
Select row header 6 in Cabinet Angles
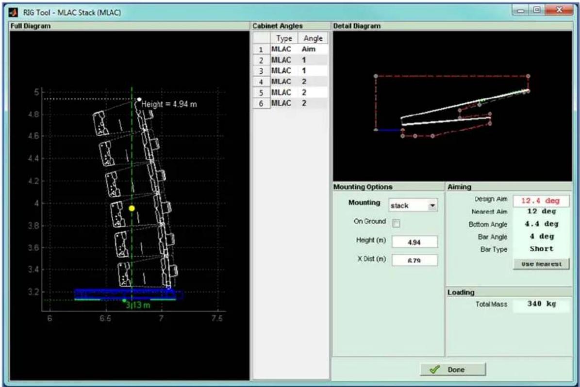pos(261,103)
